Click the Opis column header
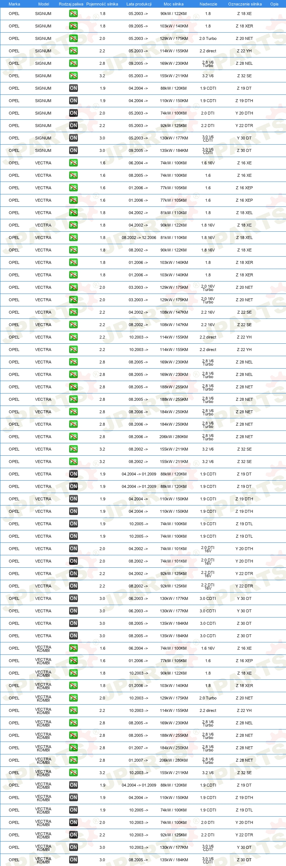The height and width of the screenshot is (866, 286). pyautogui.click(x=274, y=4)
